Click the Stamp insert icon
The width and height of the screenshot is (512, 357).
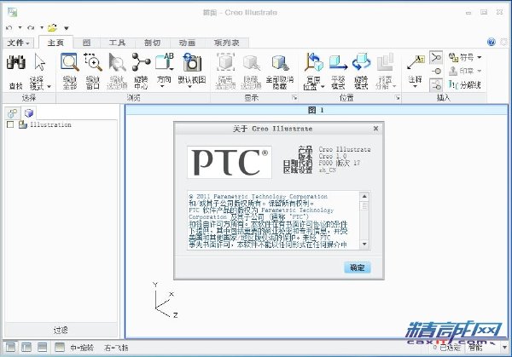pos(453,71)
